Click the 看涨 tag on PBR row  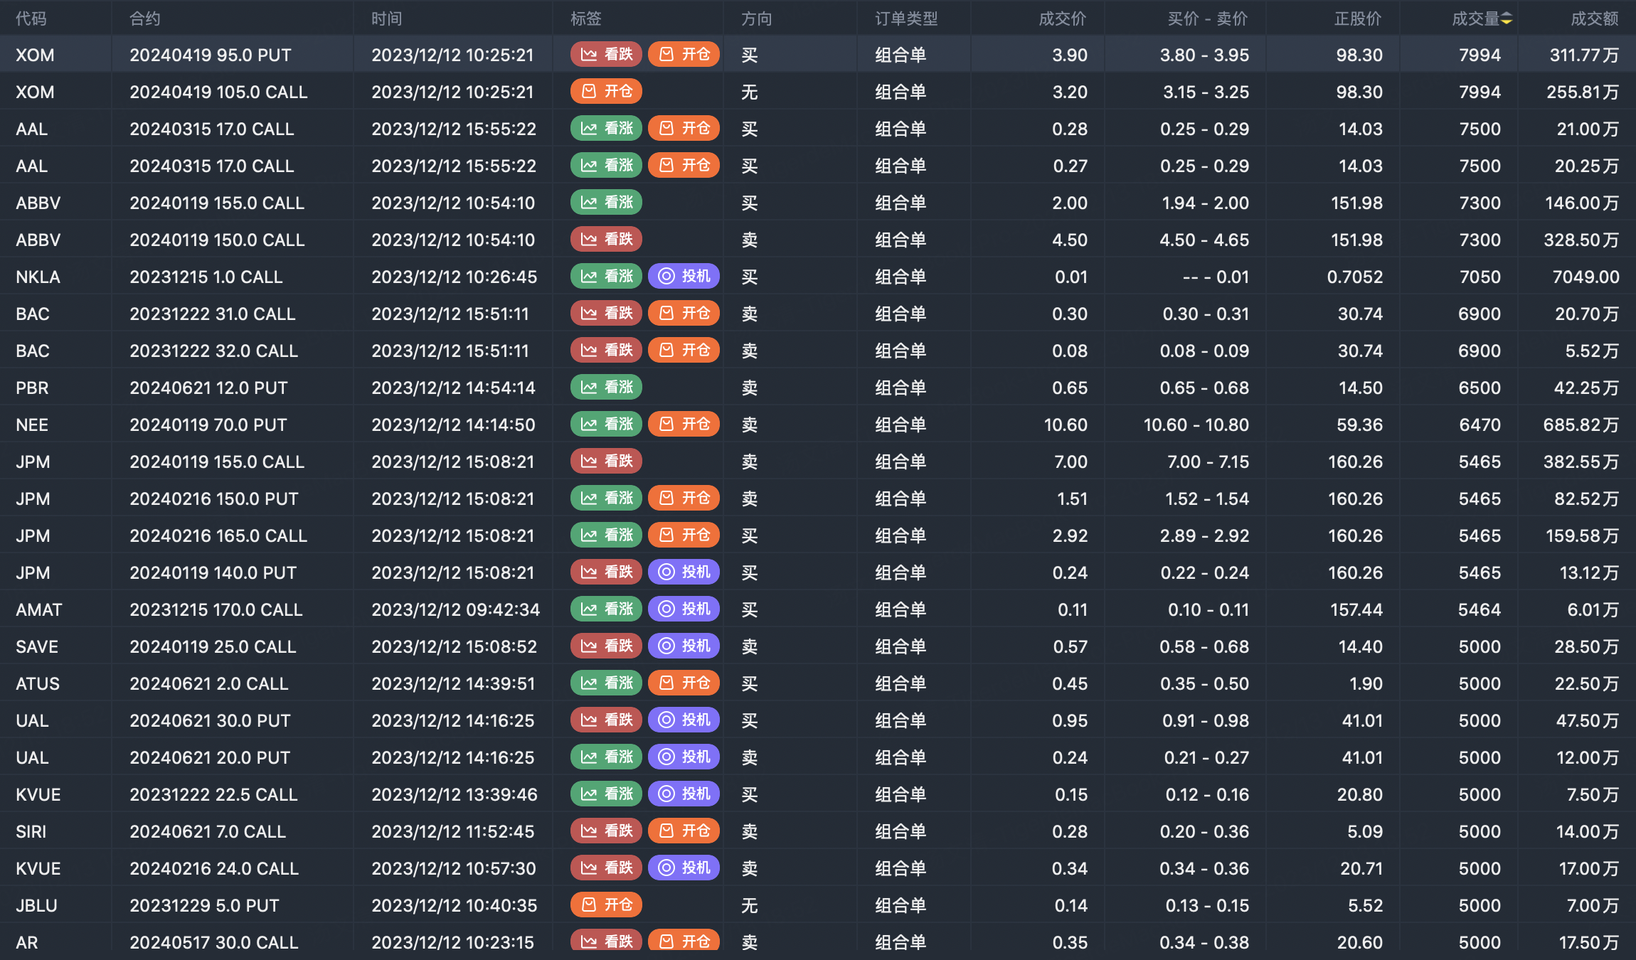tap(606, 388)
